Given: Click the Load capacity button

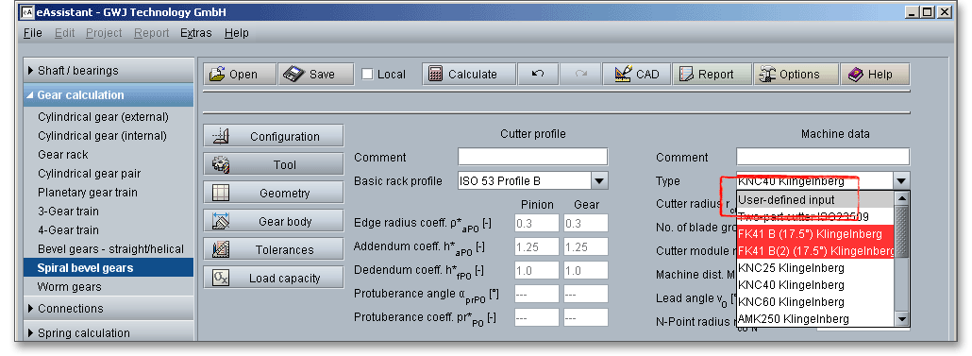Looking at the screenshot, I should click(273, 278).
